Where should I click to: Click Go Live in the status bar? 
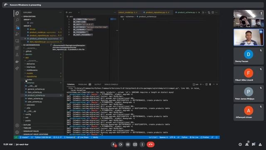tap(194, 137)
